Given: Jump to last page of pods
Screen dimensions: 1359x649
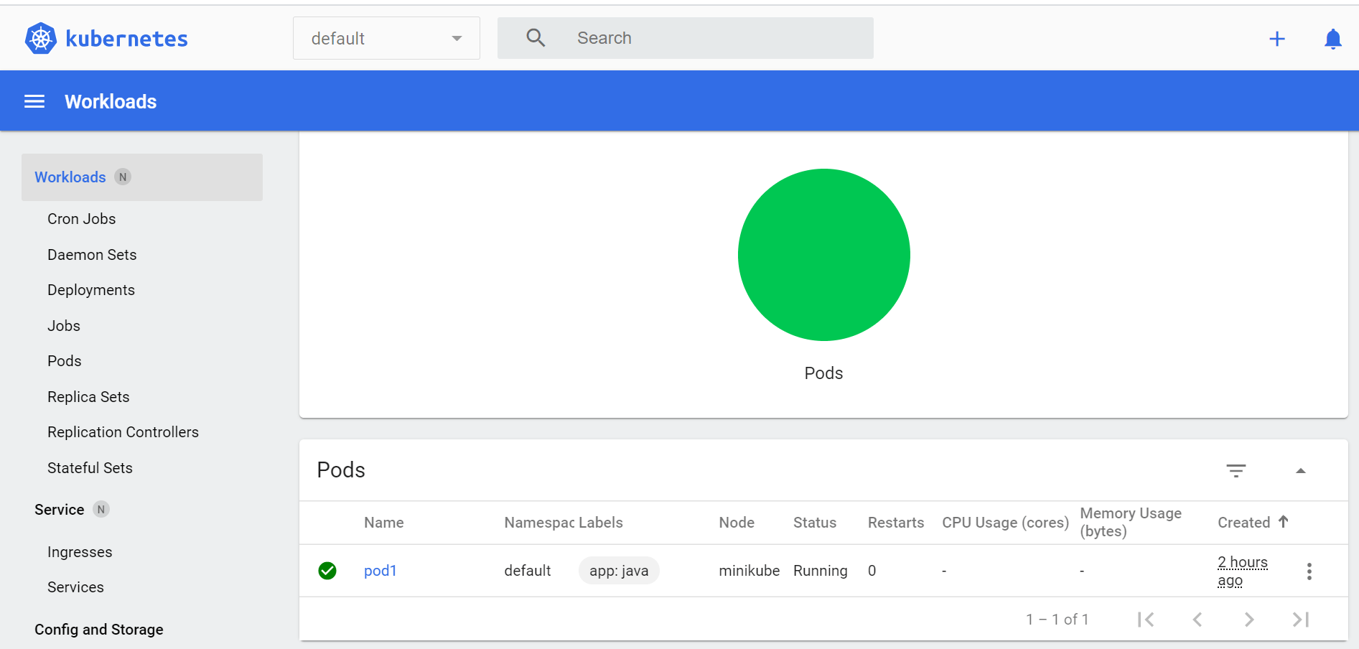Looking at the screenshot, I should (1300, 620).
